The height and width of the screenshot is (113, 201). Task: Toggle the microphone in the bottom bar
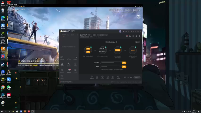click(113, 77)
